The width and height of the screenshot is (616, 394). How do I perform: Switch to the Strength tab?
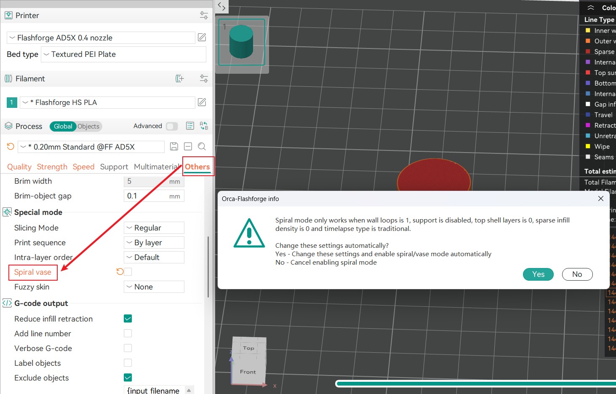(x=52, y=167)
